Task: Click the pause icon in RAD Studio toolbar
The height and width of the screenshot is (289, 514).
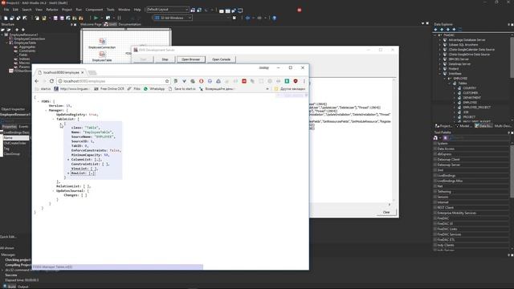Action: coord(119,18)
